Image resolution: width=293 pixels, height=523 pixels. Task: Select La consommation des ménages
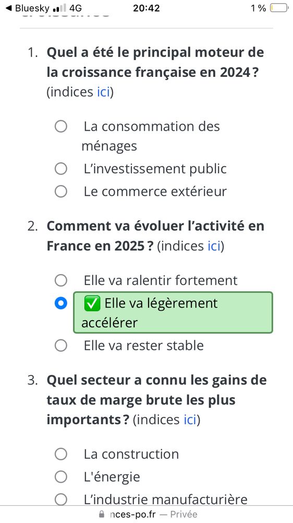tap(61, 127)
